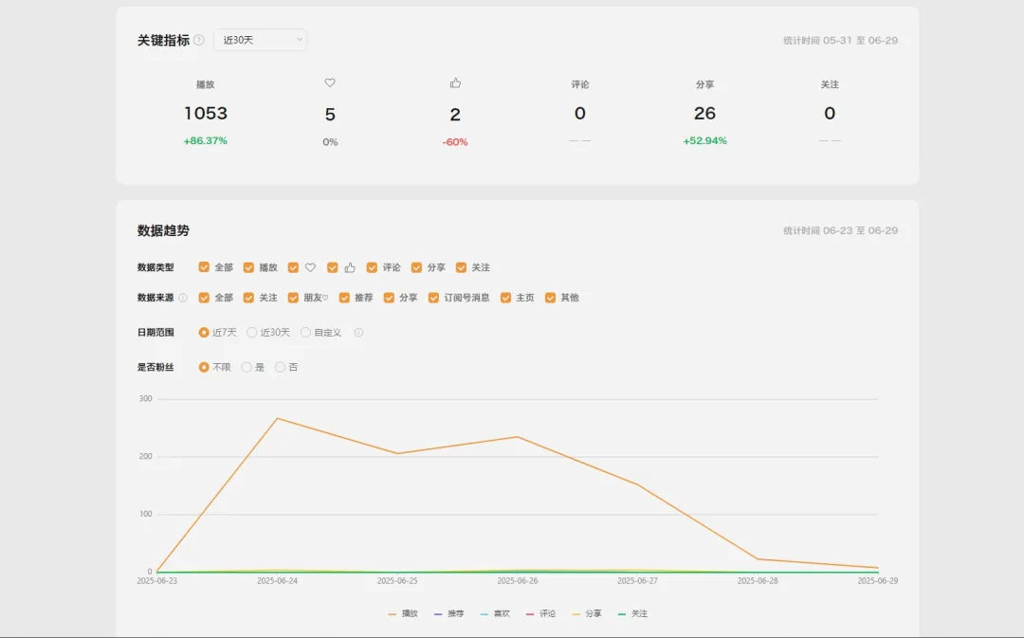Click the thumbs-up icon in key metrics

coord(455,83)
